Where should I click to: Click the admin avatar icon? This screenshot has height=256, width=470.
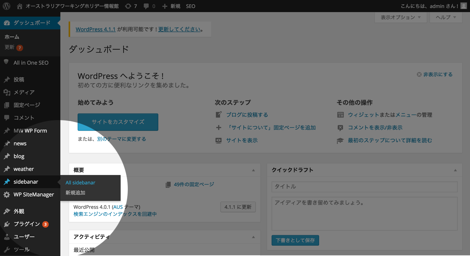(463, 6)
